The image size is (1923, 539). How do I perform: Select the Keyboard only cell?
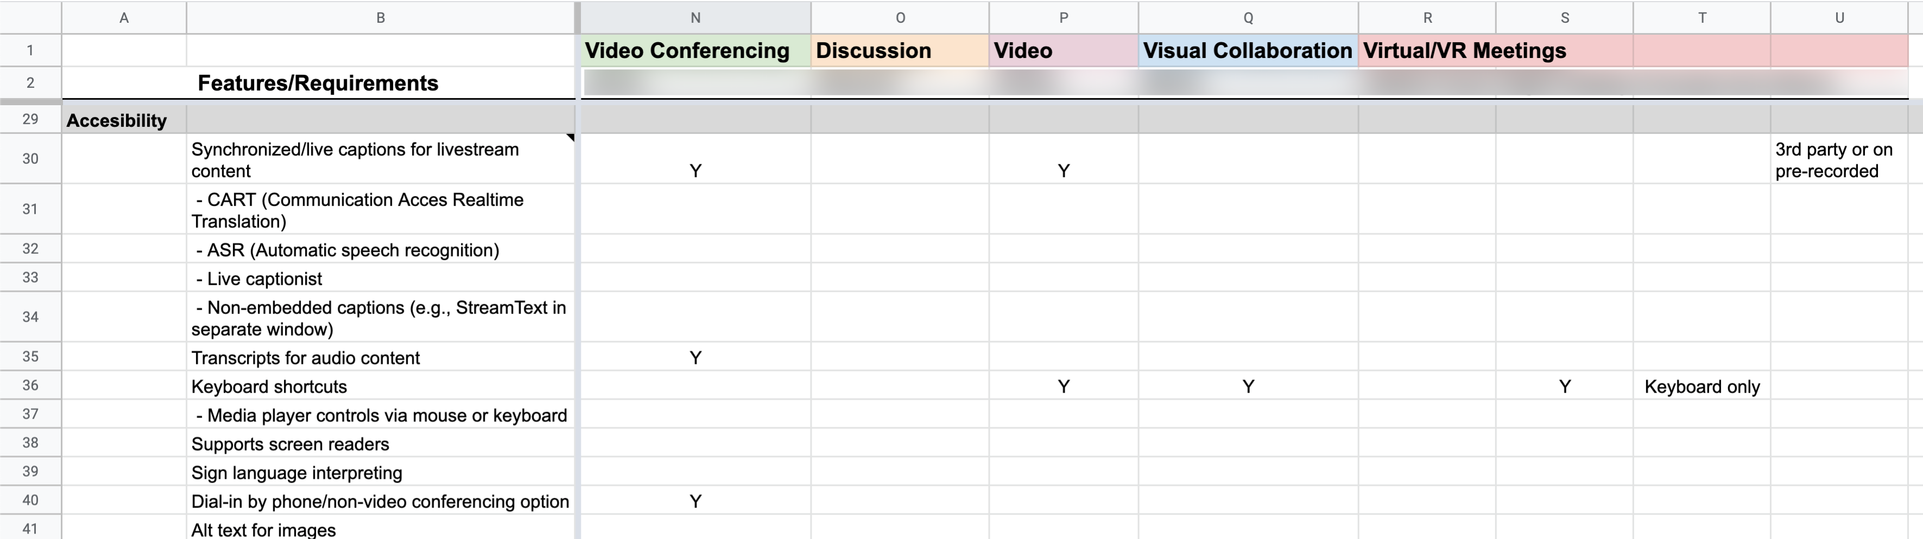(1701, 386)
